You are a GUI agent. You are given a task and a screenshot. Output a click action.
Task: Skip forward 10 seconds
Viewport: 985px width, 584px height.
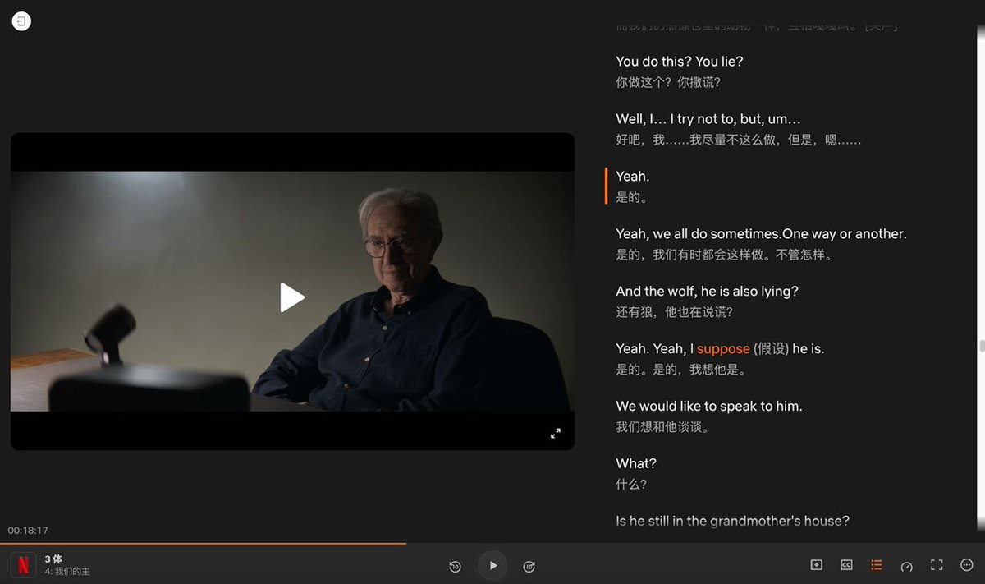tap(529, 566)
